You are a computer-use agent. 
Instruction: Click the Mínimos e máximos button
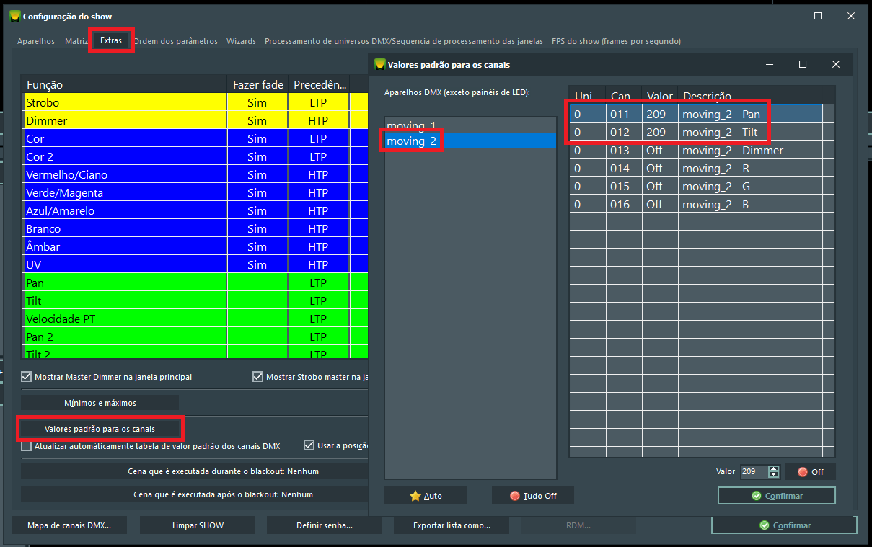100,403
